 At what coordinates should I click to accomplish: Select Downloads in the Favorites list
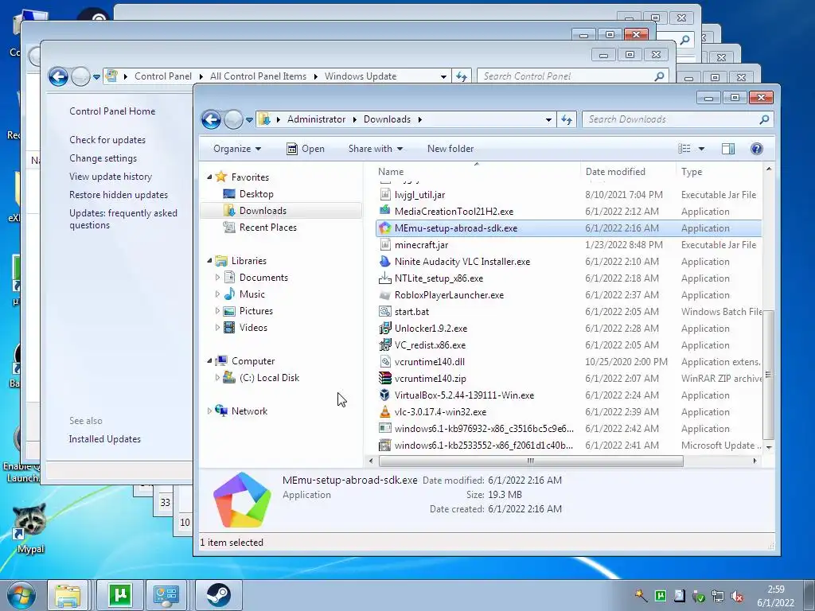point(263,210)
